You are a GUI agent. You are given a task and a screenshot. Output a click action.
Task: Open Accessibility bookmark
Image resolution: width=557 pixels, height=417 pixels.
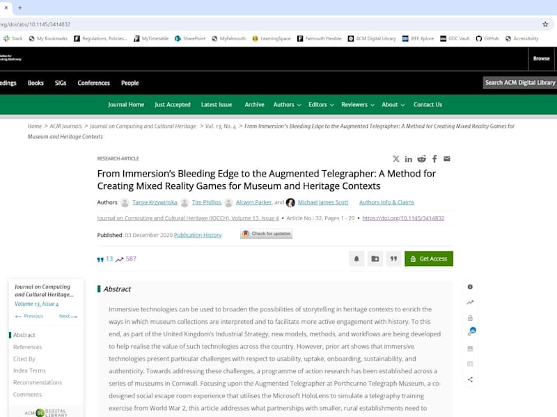coord(521,38)
